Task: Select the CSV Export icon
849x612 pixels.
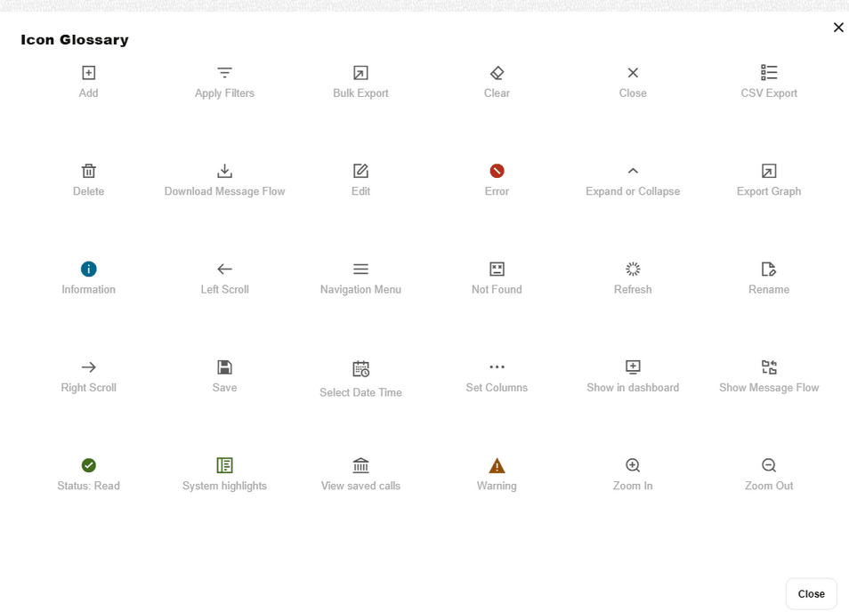Action: 768,72
